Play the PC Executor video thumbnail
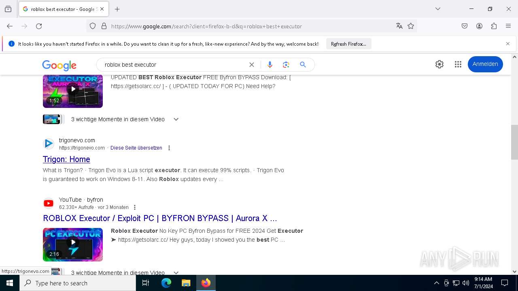 (73, 245)
